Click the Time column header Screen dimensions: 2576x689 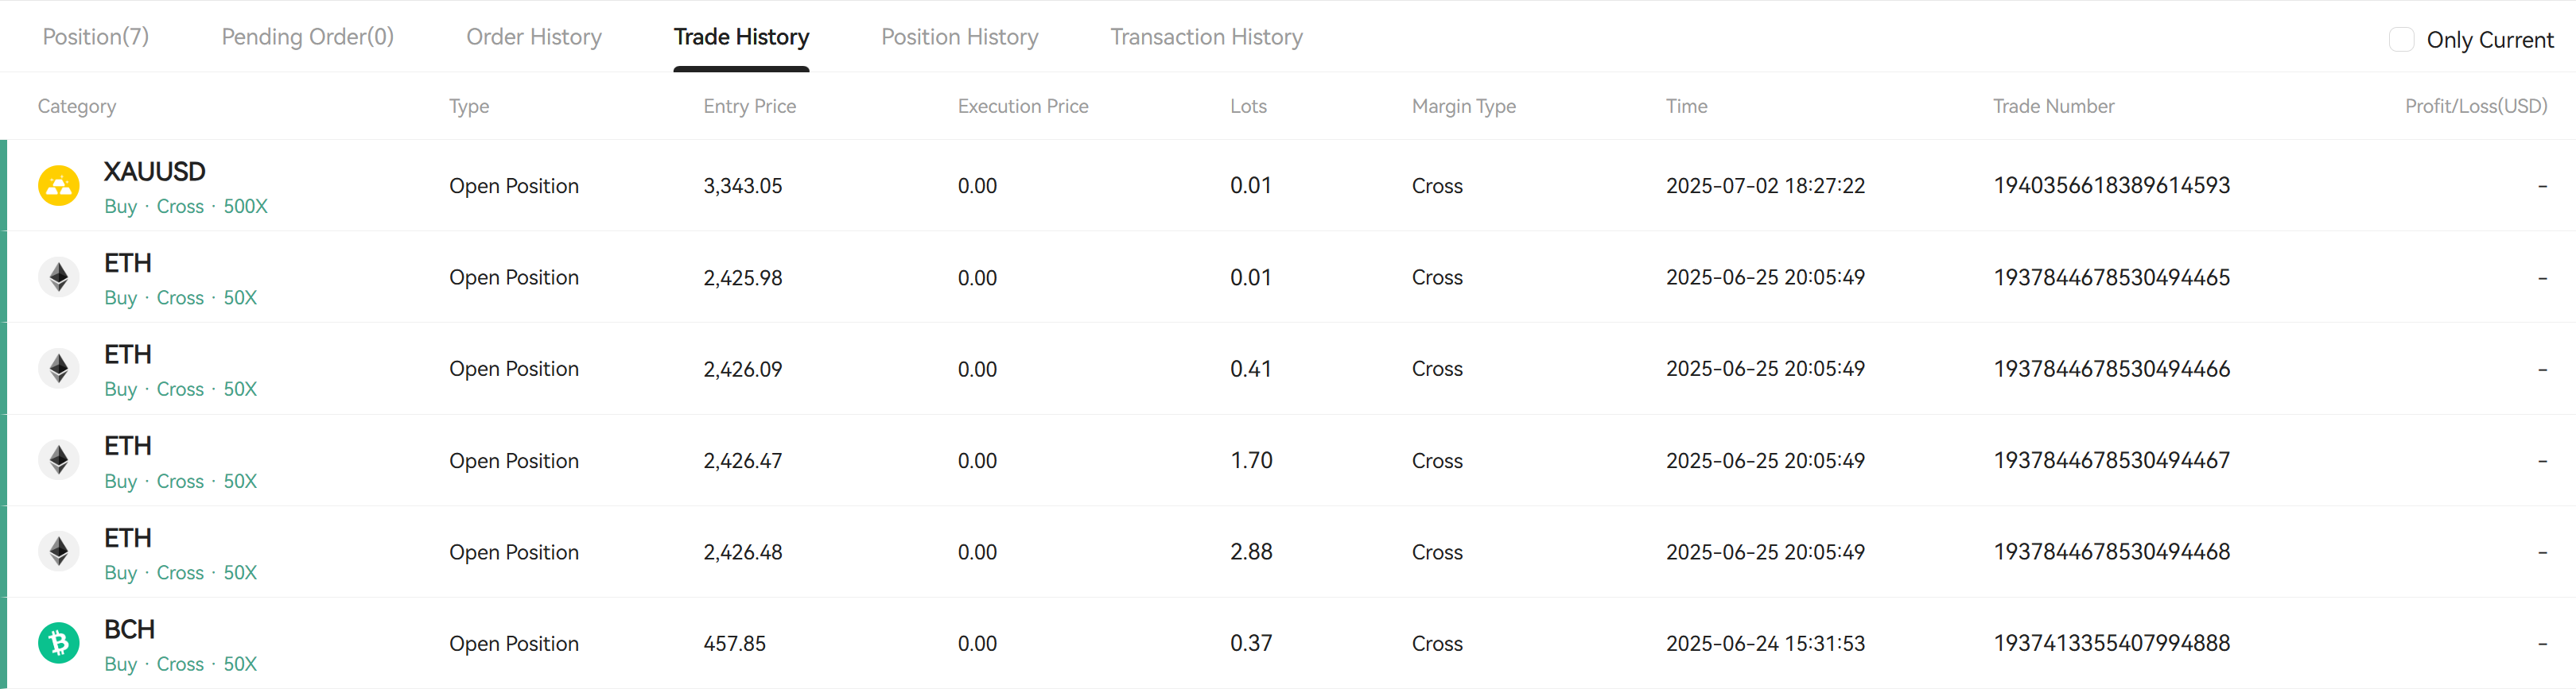(x=1687, y=106)
